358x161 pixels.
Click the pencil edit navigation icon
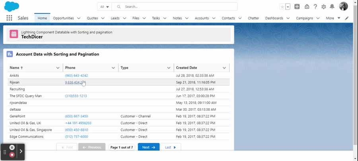pos(347,18)
